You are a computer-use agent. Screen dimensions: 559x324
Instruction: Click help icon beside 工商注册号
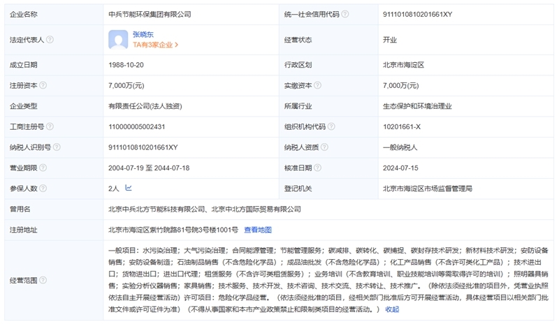pos(50,127)
